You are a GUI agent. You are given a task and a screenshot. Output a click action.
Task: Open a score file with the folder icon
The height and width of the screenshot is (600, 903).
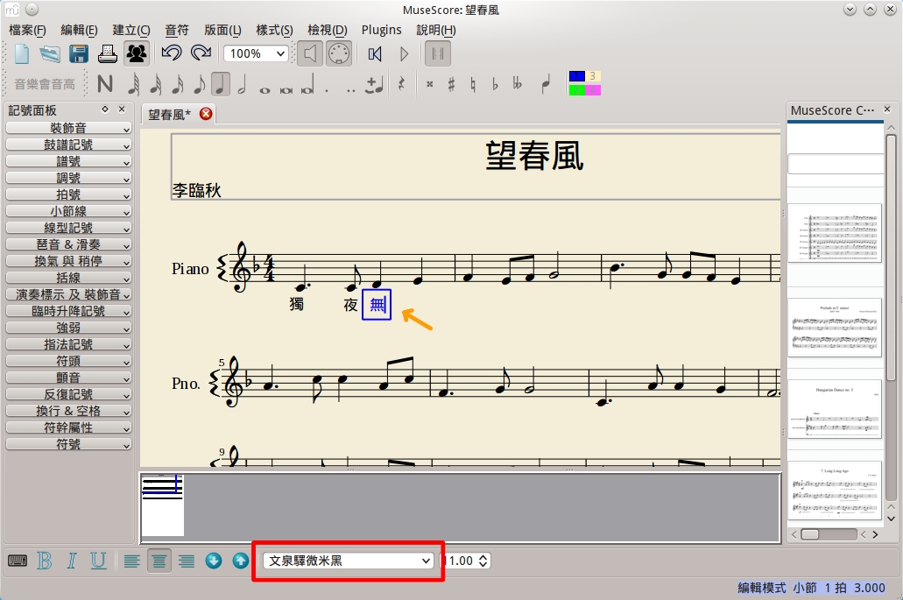click(x=50, y=54)
